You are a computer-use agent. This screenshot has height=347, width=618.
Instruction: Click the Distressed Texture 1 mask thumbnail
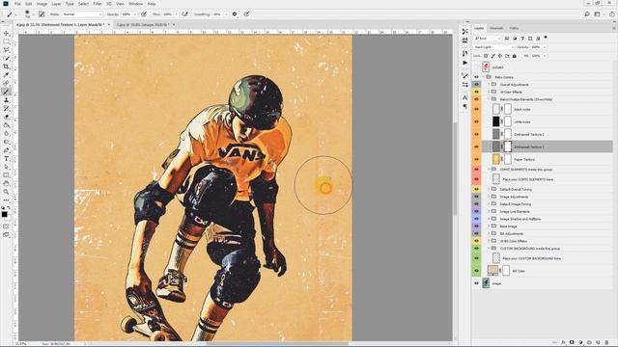(508, 147)
